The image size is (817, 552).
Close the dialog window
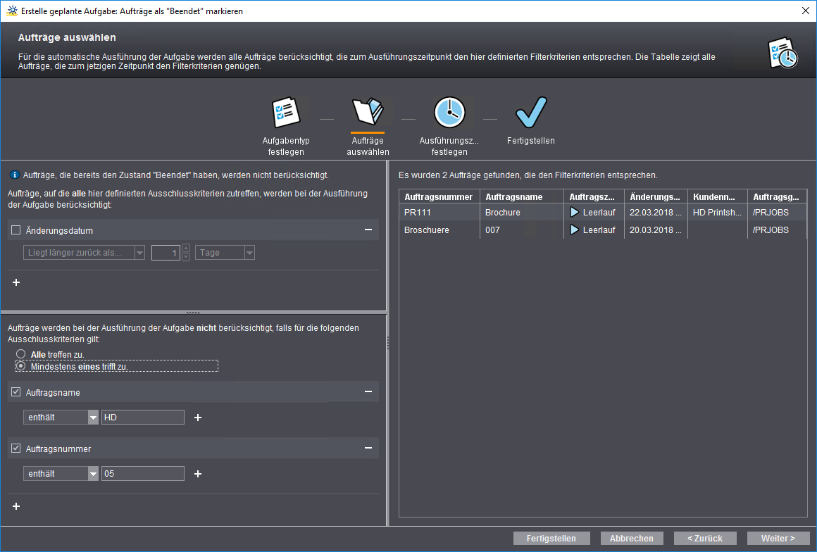(x=805, y=11)
